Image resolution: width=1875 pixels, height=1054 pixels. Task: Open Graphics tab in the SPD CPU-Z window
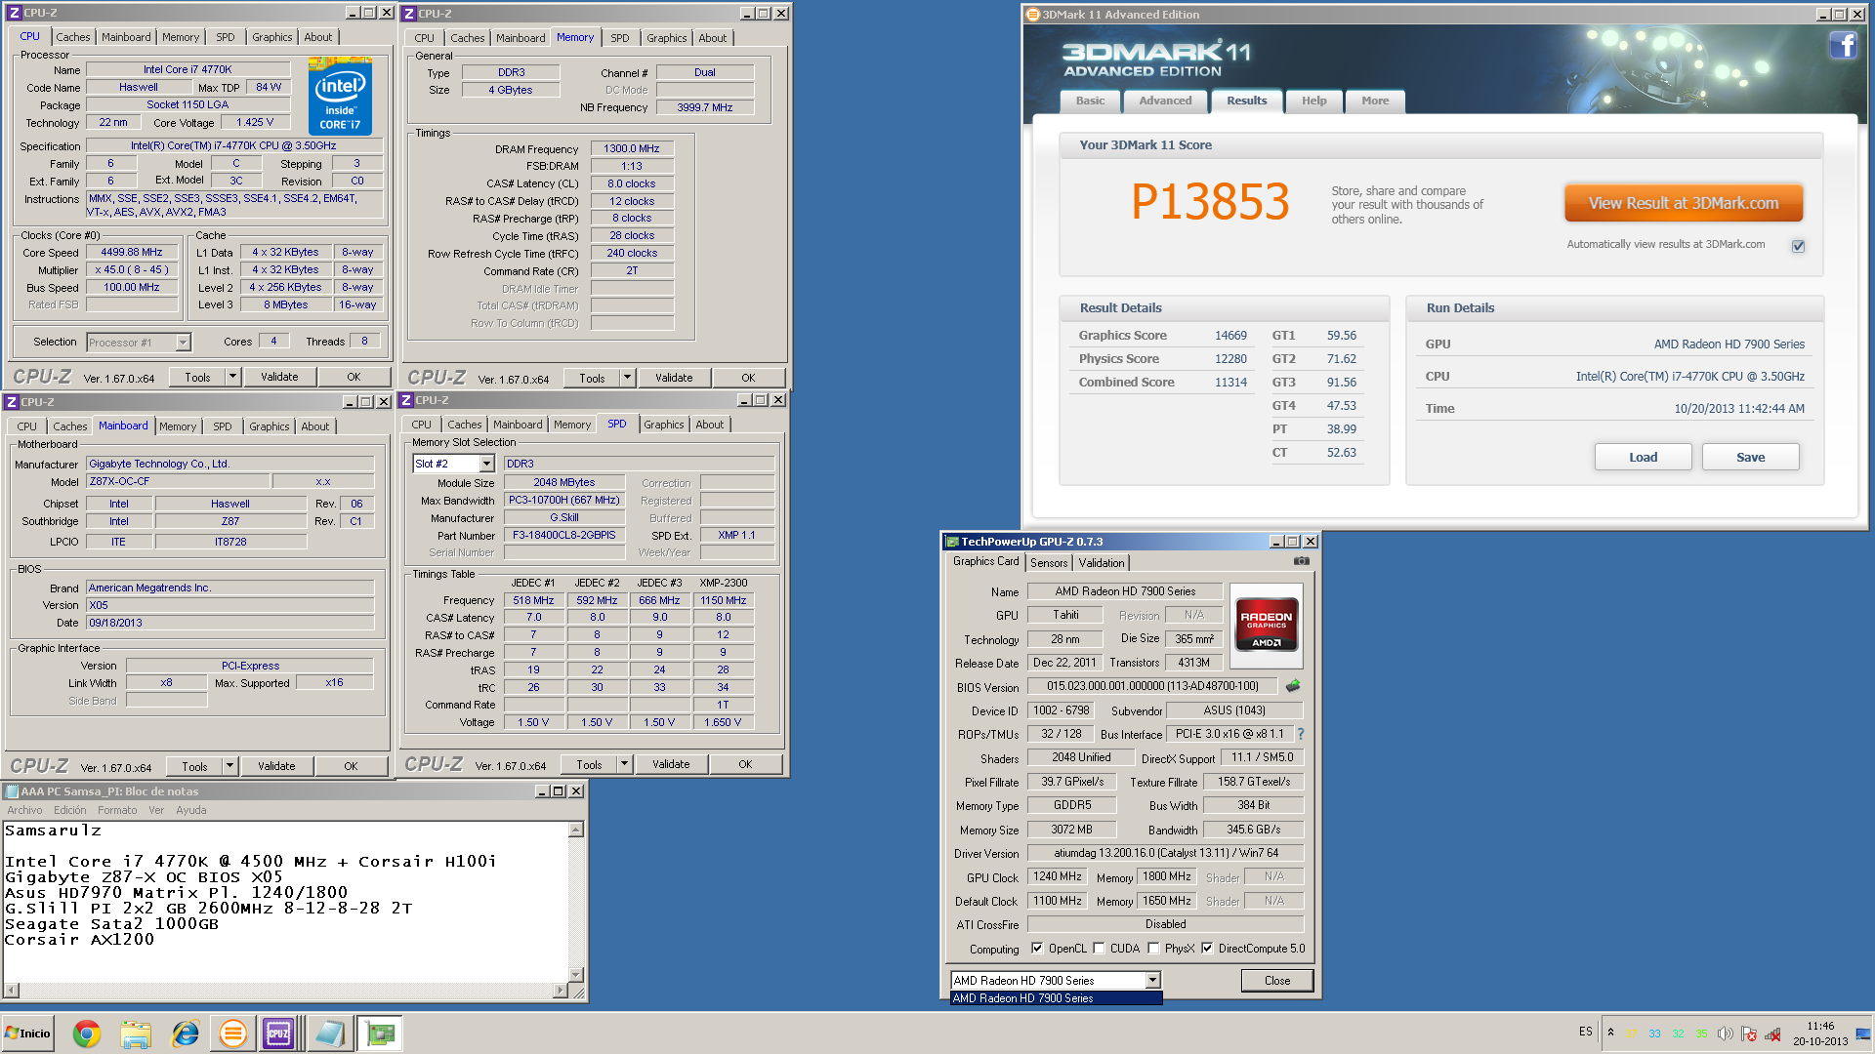tap(664, 425)
